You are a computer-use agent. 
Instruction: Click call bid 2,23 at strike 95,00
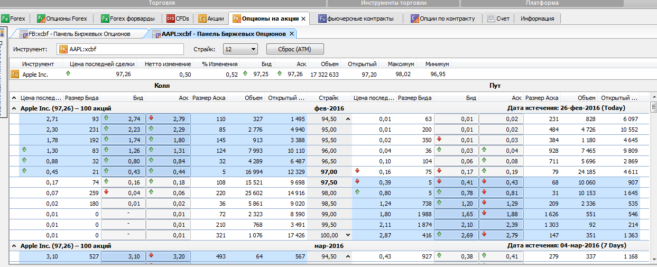[x=123, y=130]
